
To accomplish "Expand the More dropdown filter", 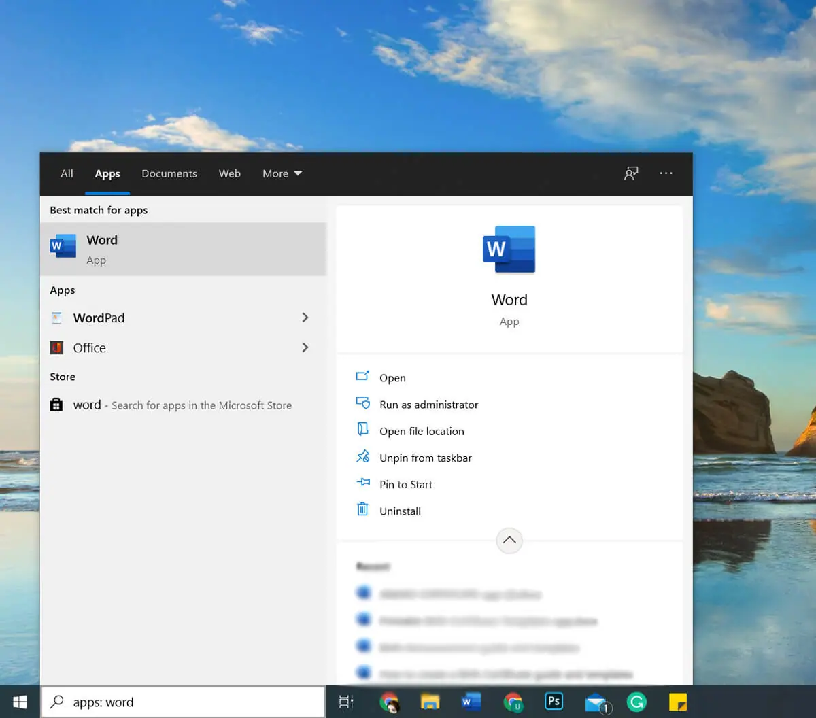I will pyautogui.click(x=282, y=173).
